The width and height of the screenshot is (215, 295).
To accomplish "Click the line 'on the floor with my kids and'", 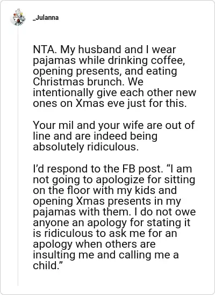I will pyautogui.click(x=105, y=190).
